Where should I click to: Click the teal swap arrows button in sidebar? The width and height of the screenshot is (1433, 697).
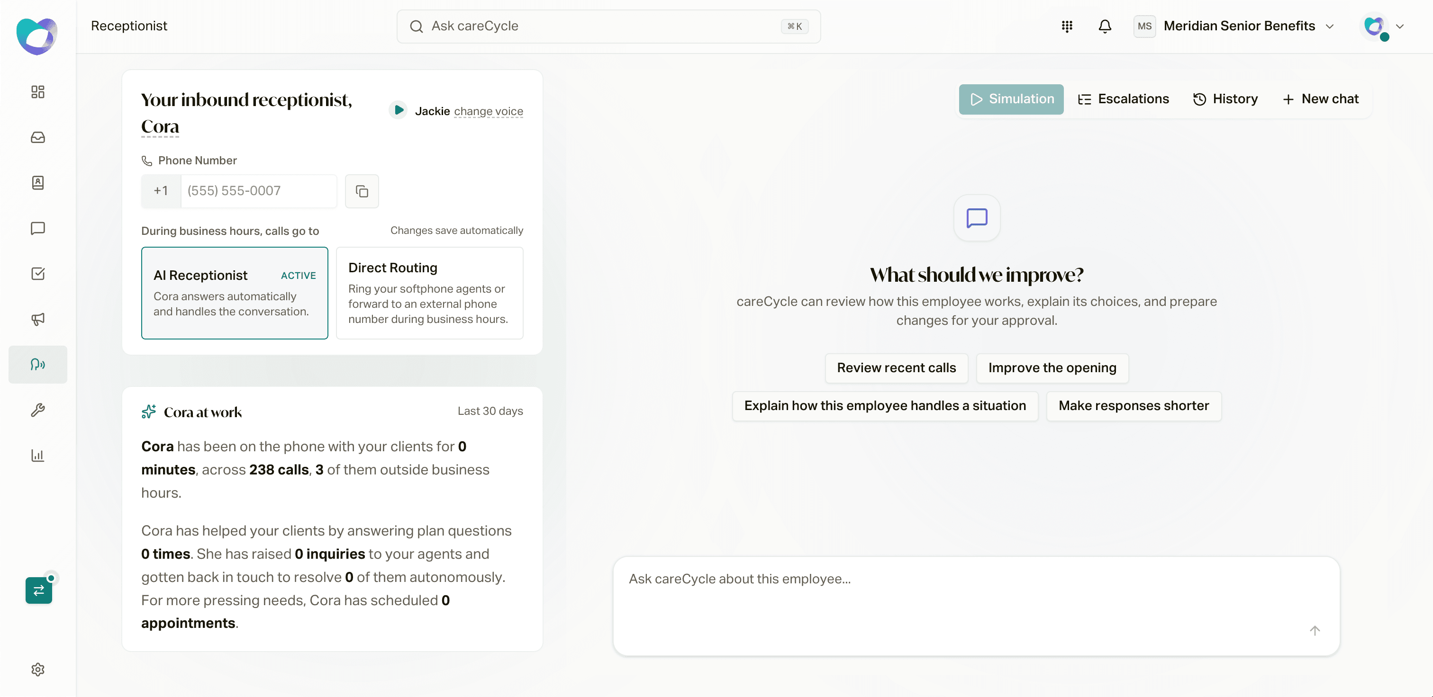pos(39,590)
